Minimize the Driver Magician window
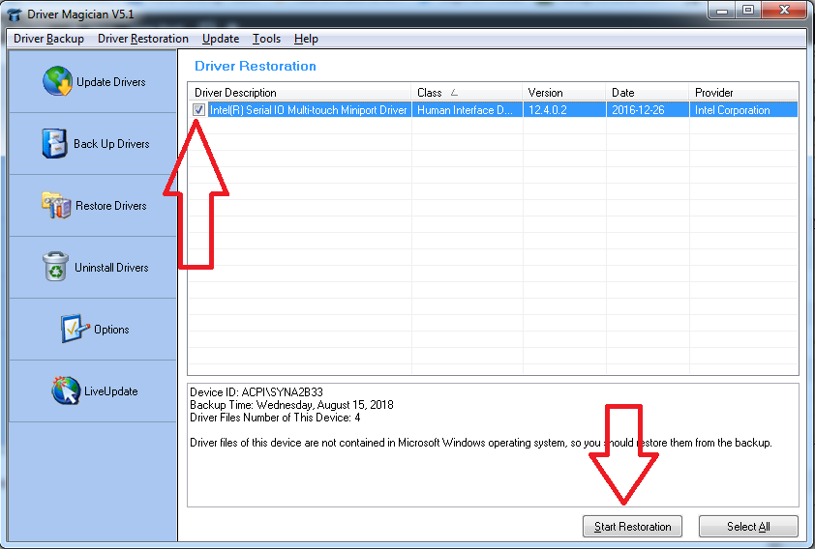This screenshot has width=815, height=549. pyautogui.click(x=722, y=11)
